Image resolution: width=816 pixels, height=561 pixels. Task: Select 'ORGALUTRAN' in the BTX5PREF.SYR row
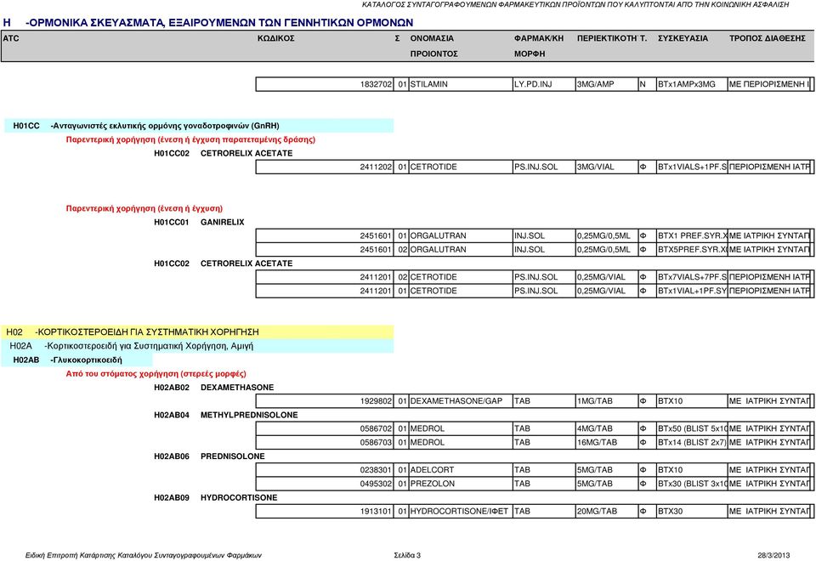click(439, 250)
